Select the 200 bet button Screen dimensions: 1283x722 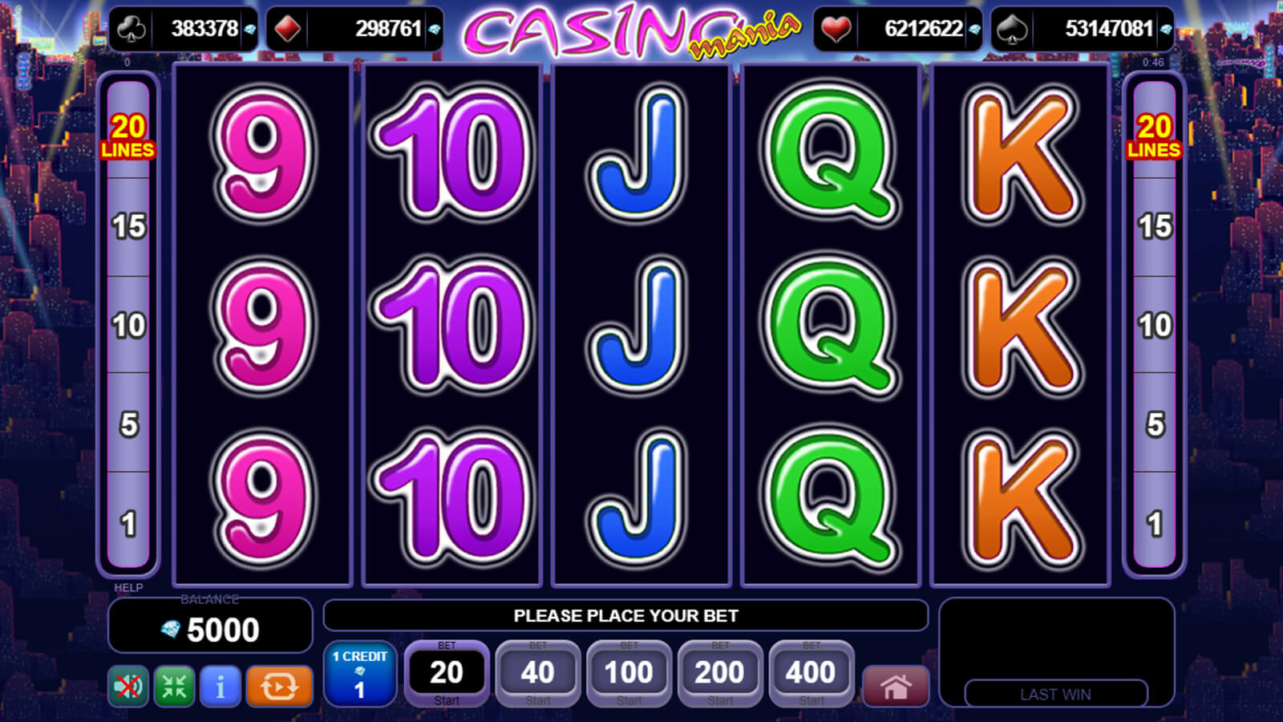720,674
